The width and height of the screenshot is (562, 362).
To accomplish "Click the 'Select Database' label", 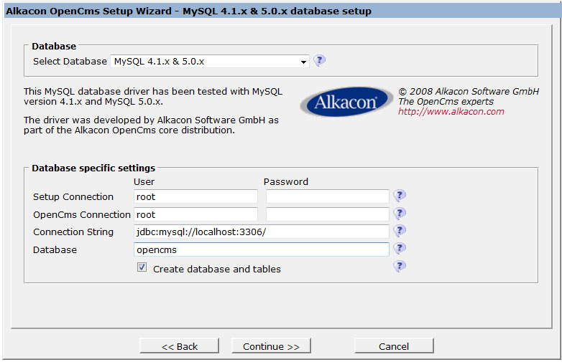I will click(x=70, y=62).
